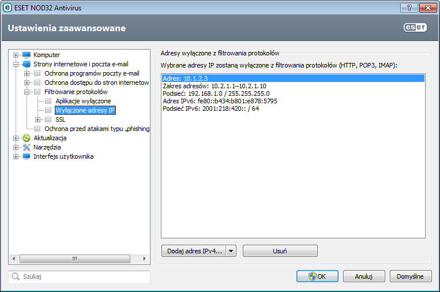Select Aktualizacja in the settings tree
The width and height of the screenshot is (440, 292).
(x=50, y=138)
